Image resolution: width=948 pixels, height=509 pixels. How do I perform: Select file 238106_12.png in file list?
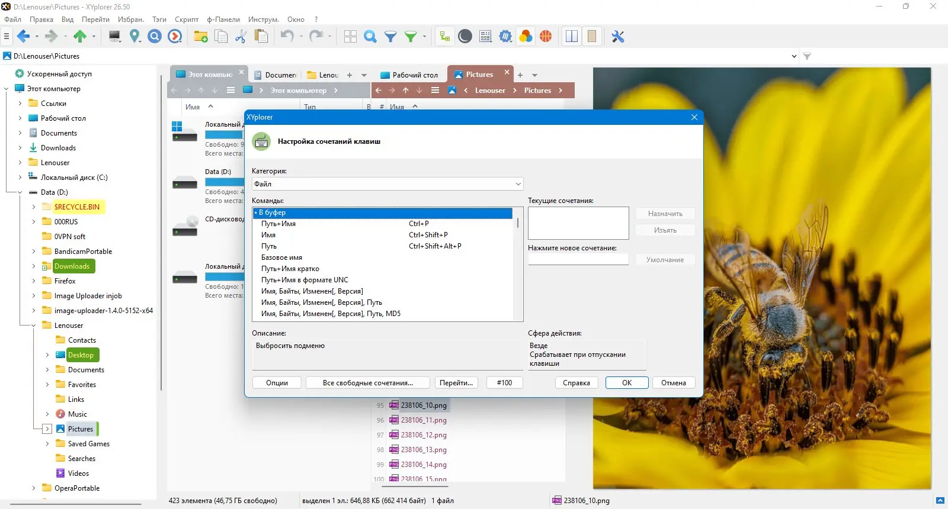(x=424, y=435)
